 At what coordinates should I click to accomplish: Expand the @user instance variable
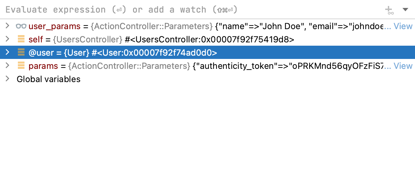point(7,52)
